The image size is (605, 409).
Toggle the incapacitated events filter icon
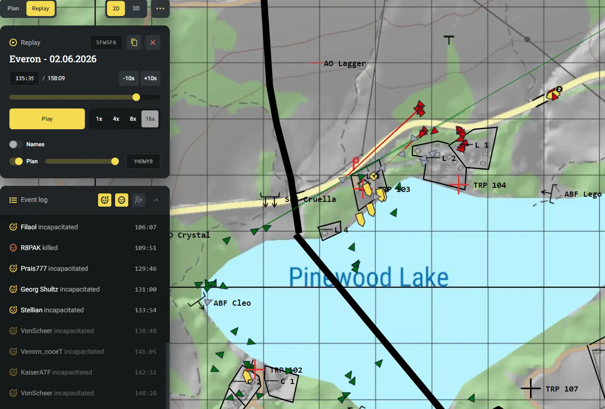pyautogui.click(x=105, y=200)
